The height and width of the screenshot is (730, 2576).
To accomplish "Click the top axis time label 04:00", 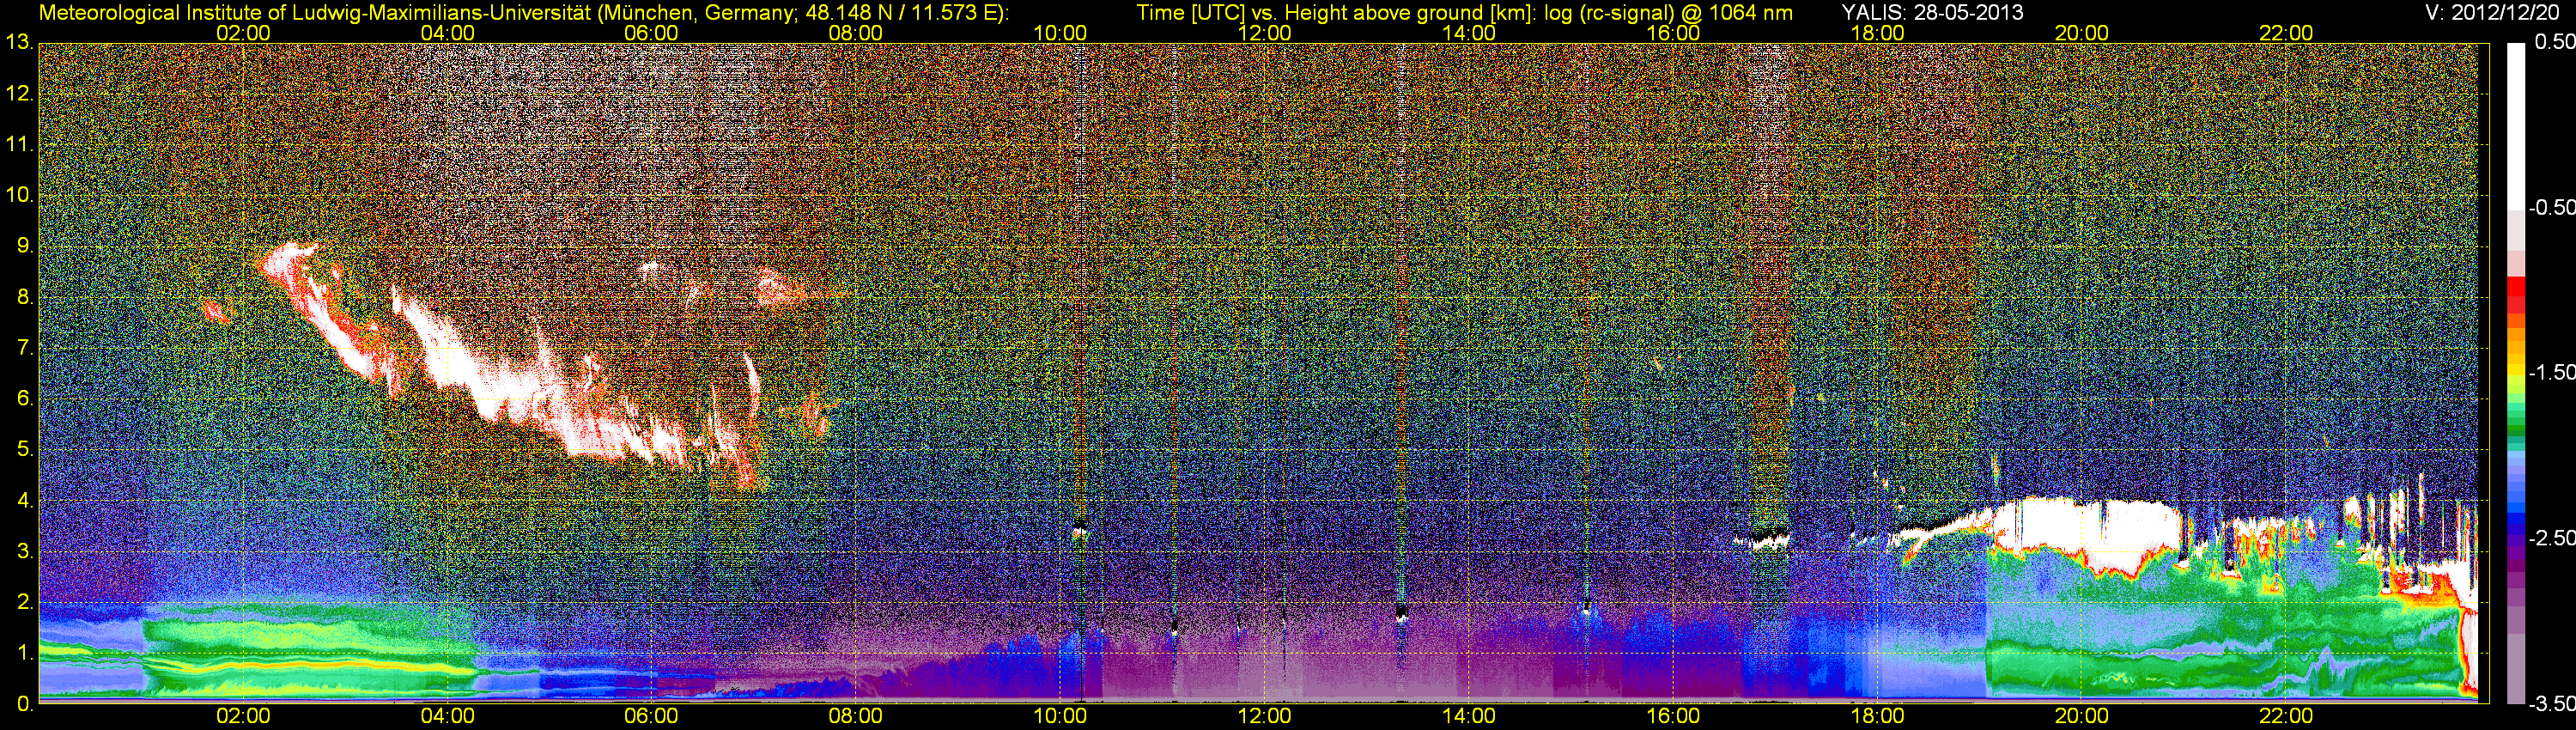I will (447, 33).
